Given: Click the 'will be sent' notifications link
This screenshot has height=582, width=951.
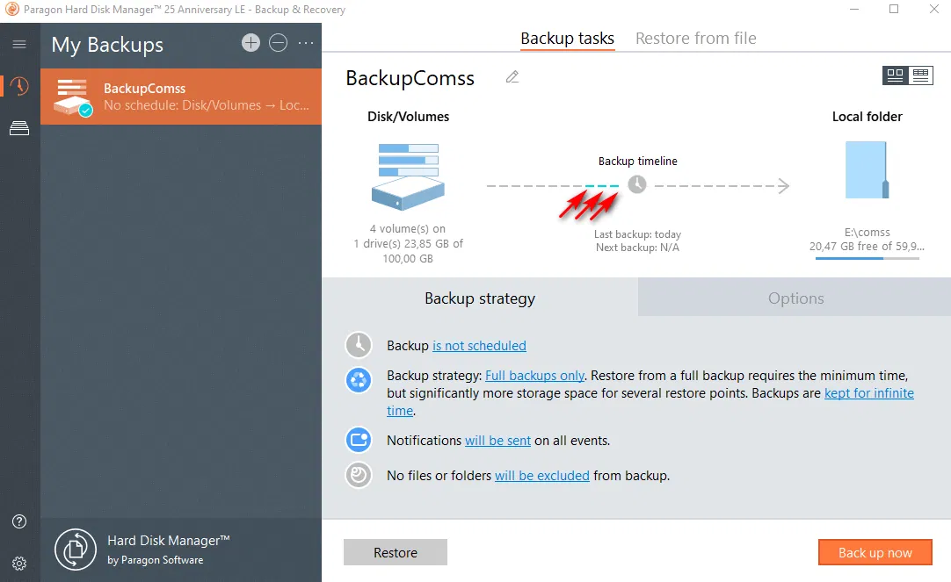Looking at the screenshot, I should tap(498, 441).
